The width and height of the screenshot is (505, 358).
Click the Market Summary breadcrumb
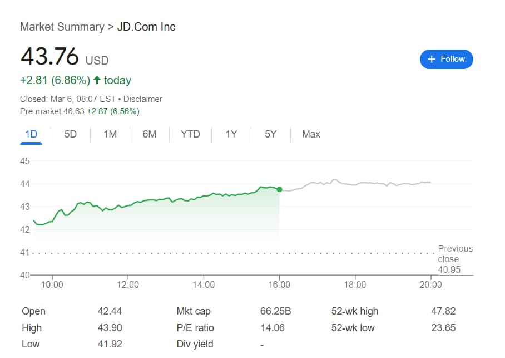coord(62,27)
